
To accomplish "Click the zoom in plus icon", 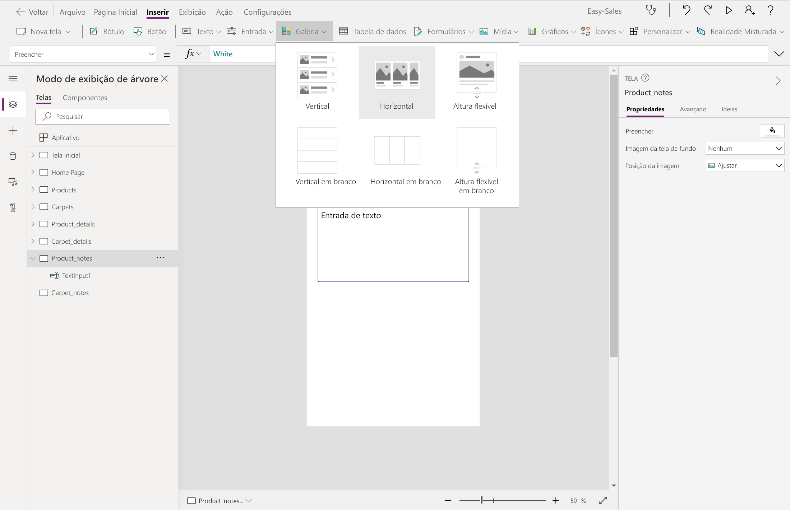I will pyautogui.click(x=555, y=500).
